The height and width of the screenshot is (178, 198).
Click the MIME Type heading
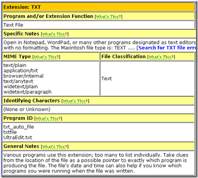(17, 57)
